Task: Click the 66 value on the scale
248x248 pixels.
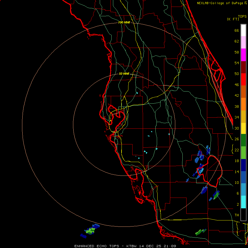Action: [237, 30]
